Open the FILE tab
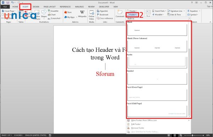 point(5,7)
